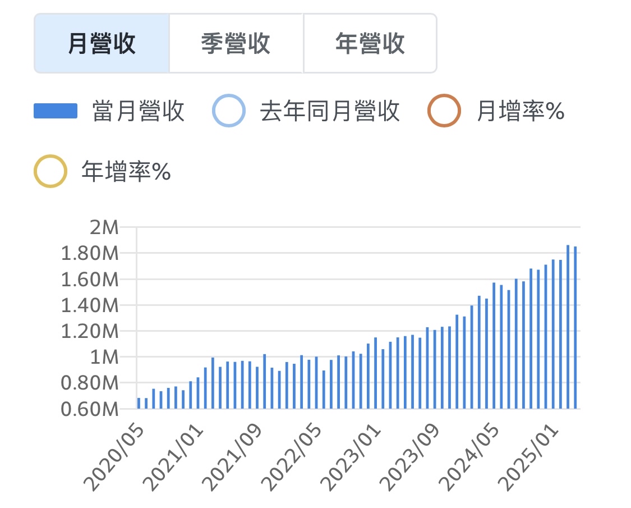This screenshot has height=508, width=631.
Task: Click the 去年同月營收 legend label text
Action: tap(331, 111)
